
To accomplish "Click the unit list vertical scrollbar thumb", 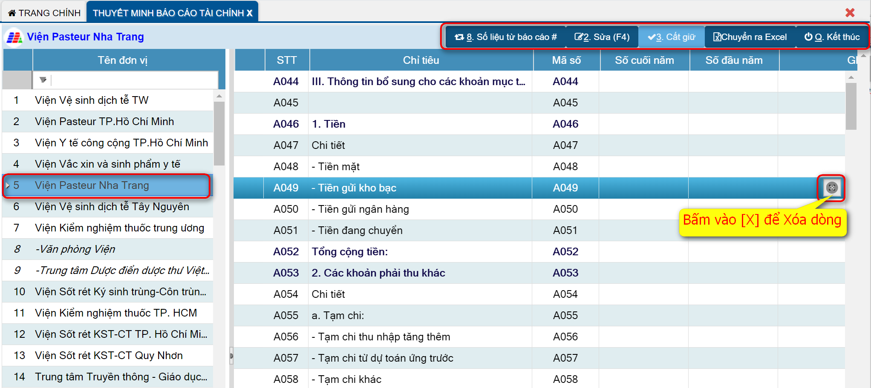I will click(x=219, y=133).
